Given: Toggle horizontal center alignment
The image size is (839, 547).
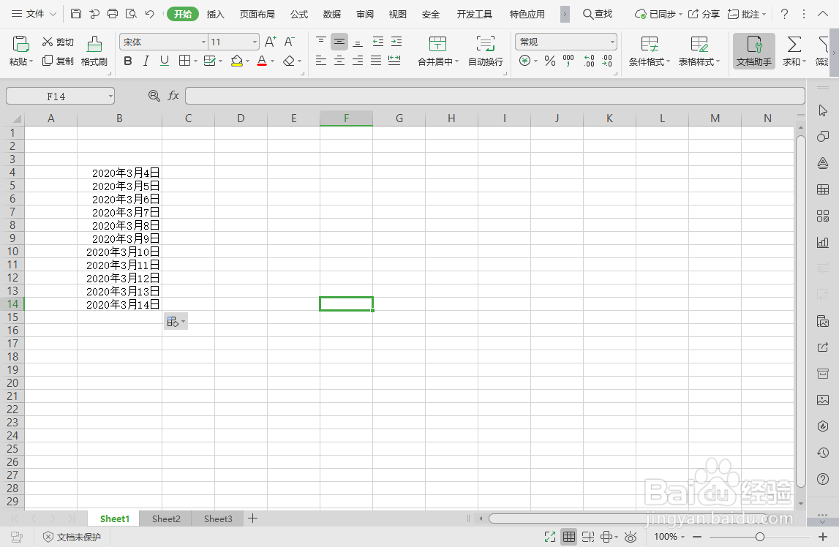Looking at the screenshot, I should (x=339, y=61).
